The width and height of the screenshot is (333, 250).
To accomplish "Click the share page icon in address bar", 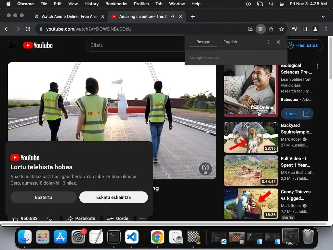I will (271, 29).
